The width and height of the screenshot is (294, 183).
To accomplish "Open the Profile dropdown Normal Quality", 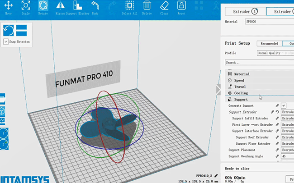I will [275, 53].
